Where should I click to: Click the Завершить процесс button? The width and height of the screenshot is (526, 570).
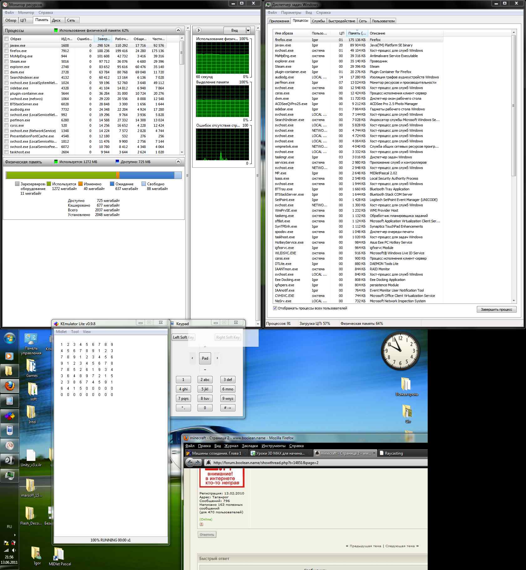pos(496,309)
